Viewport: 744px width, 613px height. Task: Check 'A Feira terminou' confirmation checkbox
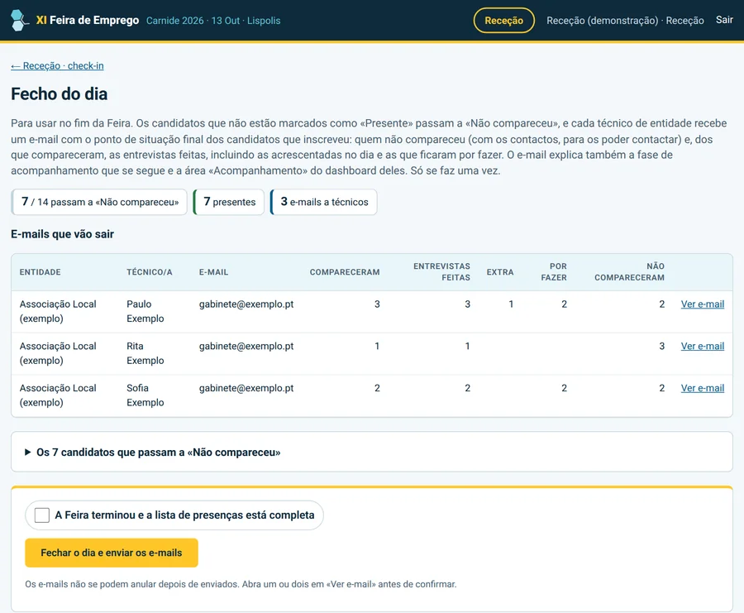(42, 515)
